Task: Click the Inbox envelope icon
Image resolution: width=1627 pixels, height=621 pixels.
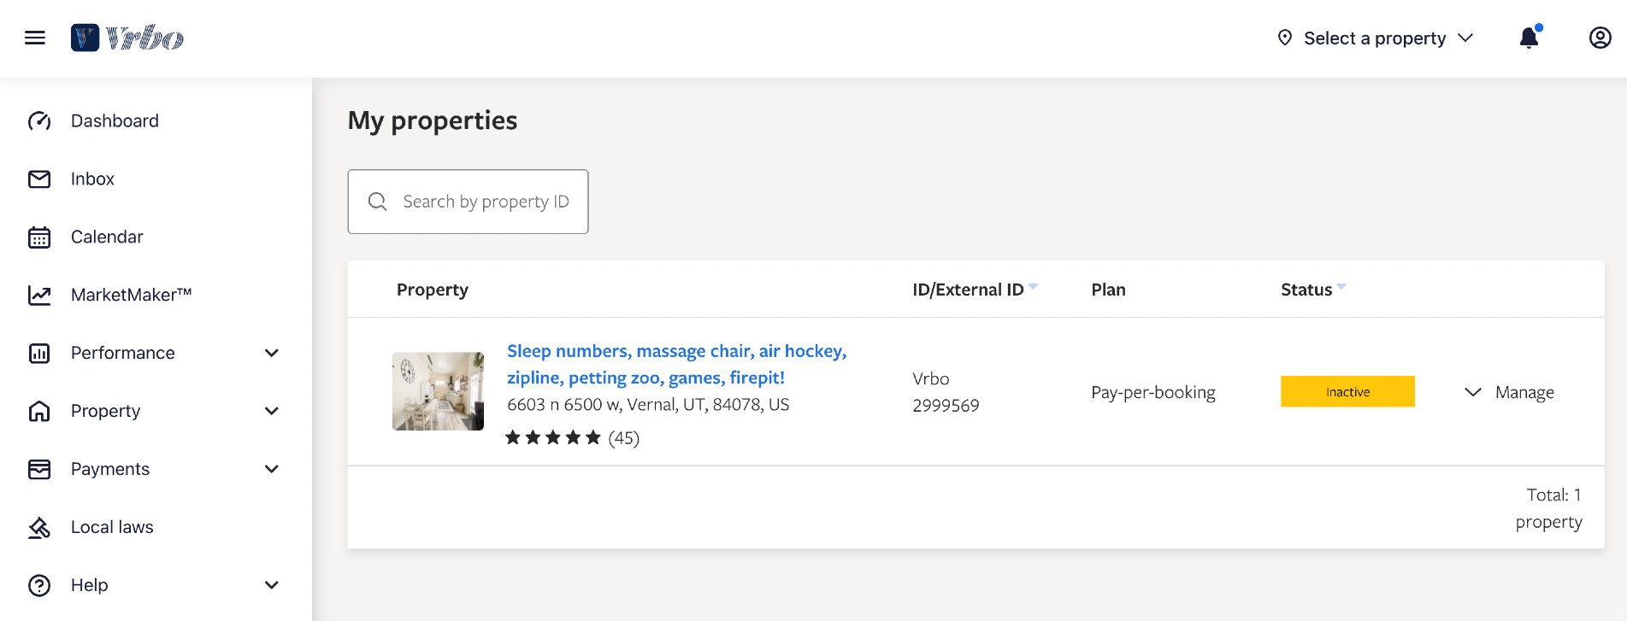Action: pyautogui.click(x=39, y=179)
